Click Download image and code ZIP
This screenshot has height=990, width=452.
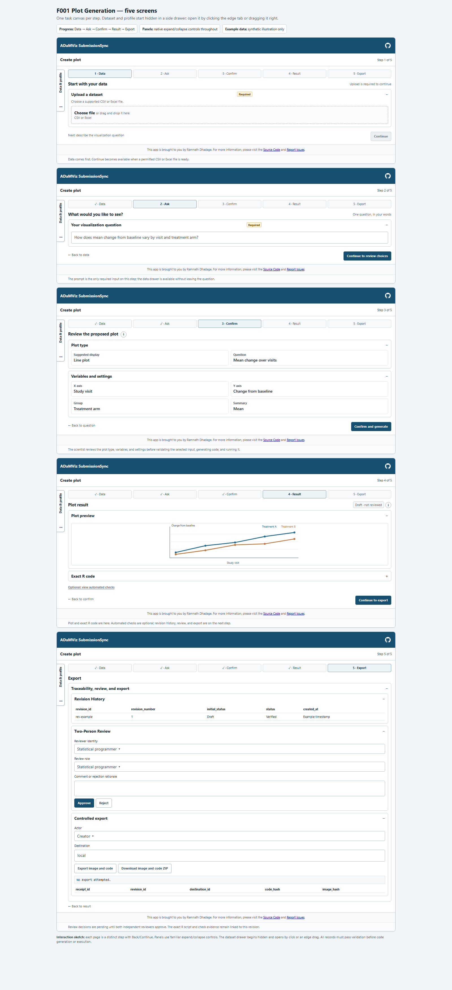(145, 869)
